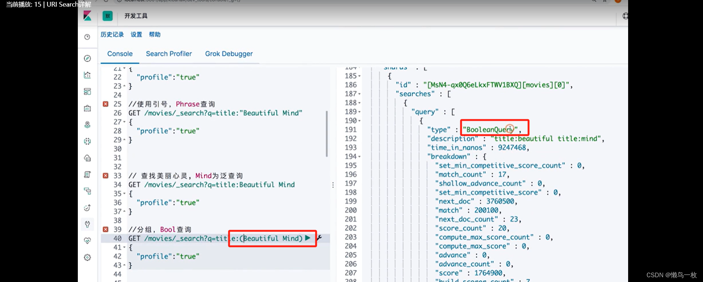Click the "match" : 200100 line
Image resolution: width=703 pixels, height=282 pixels.
[468, 211]
